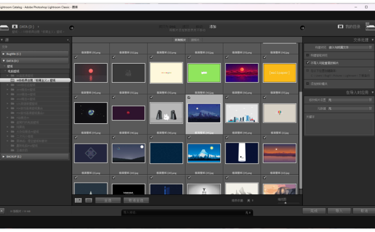Screen dimensions: 375x232
Task: Click the thumbnail size slider
Action: click(285, 203)
